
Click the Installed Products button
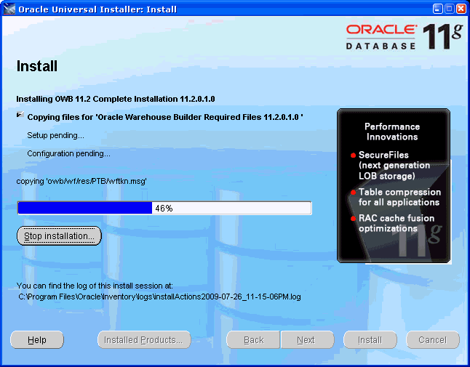pos(144,339)
